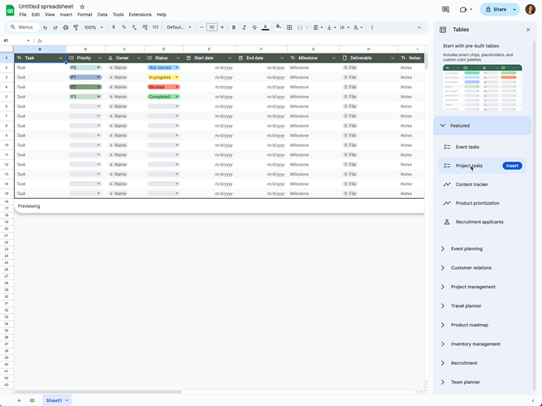Open the In progress status chip dropdown

tap(176, 77)
